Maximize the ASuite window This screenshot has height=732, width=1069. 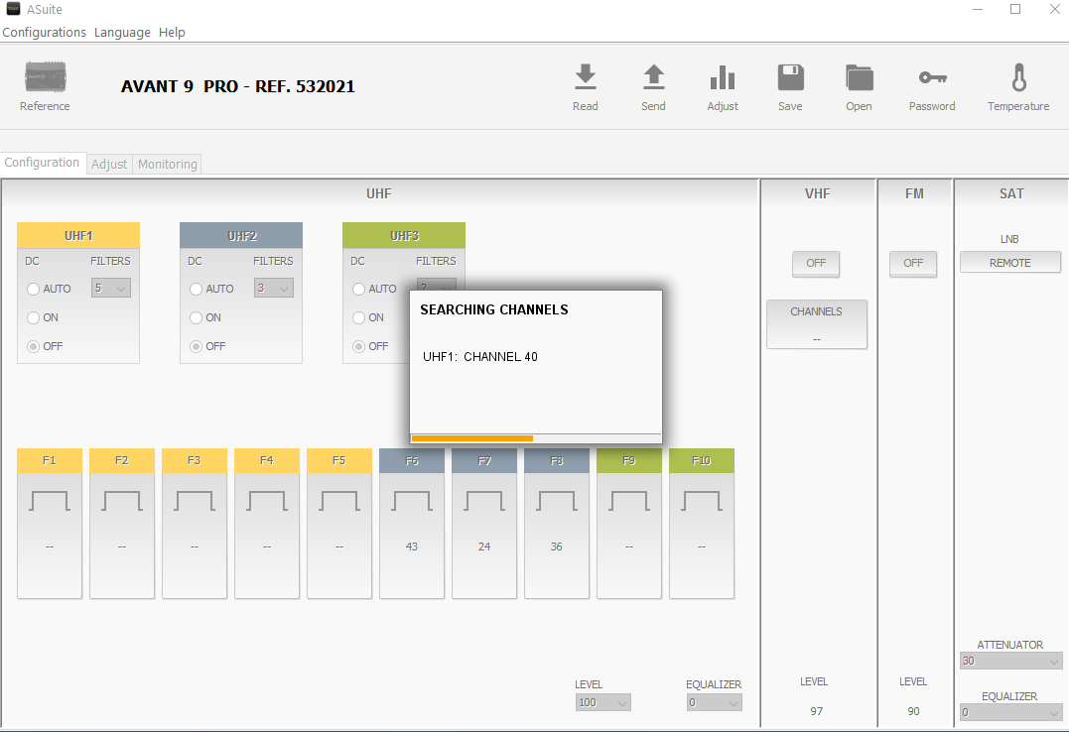click(x=1015, y=10)
